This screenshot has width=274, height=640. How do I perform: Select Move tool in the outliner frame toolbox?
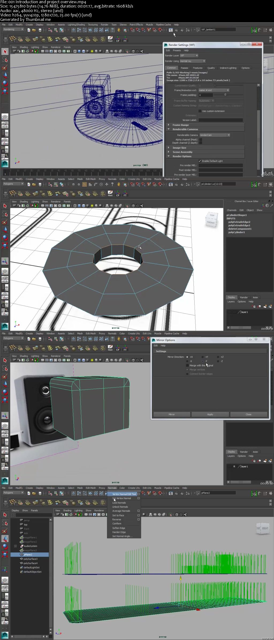click(x=5, y=538)
